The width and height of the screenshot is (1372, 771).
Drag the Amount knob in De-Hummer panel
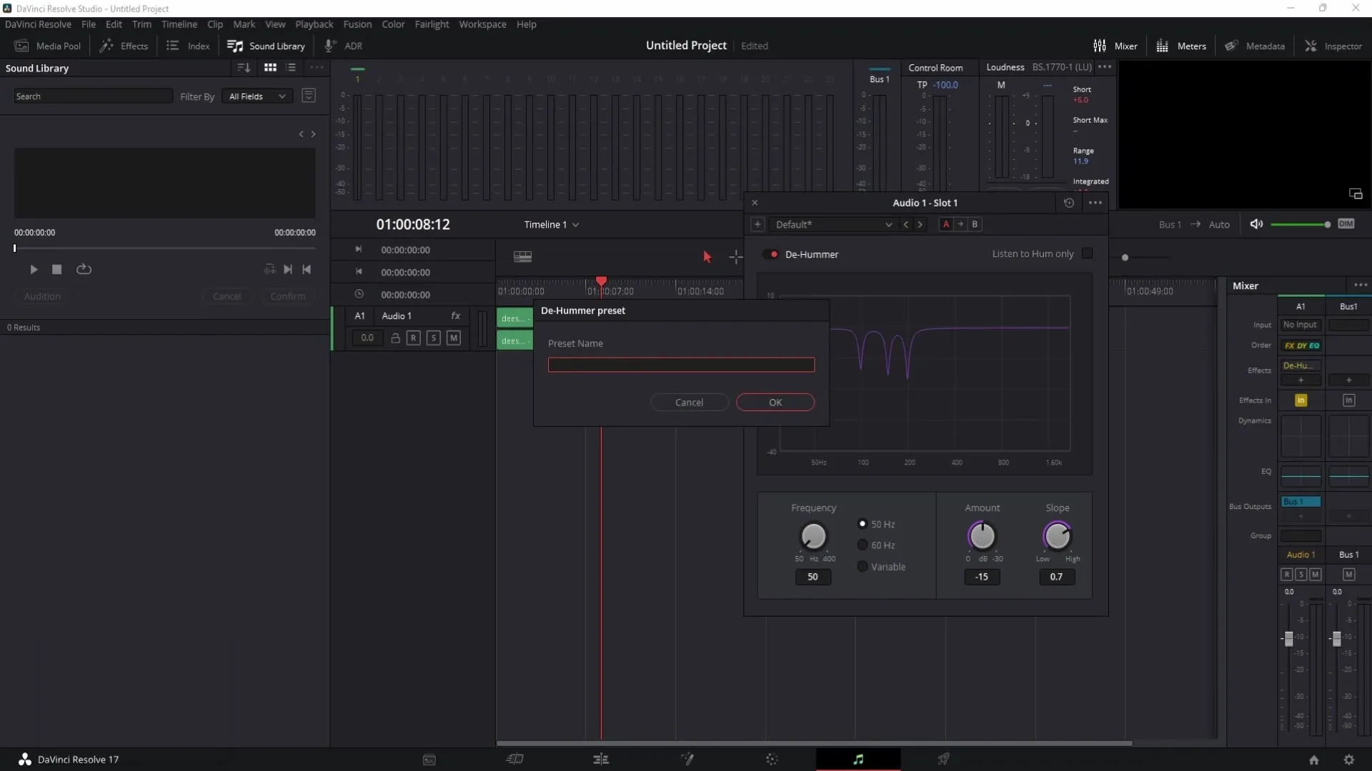tap(982, 537)
